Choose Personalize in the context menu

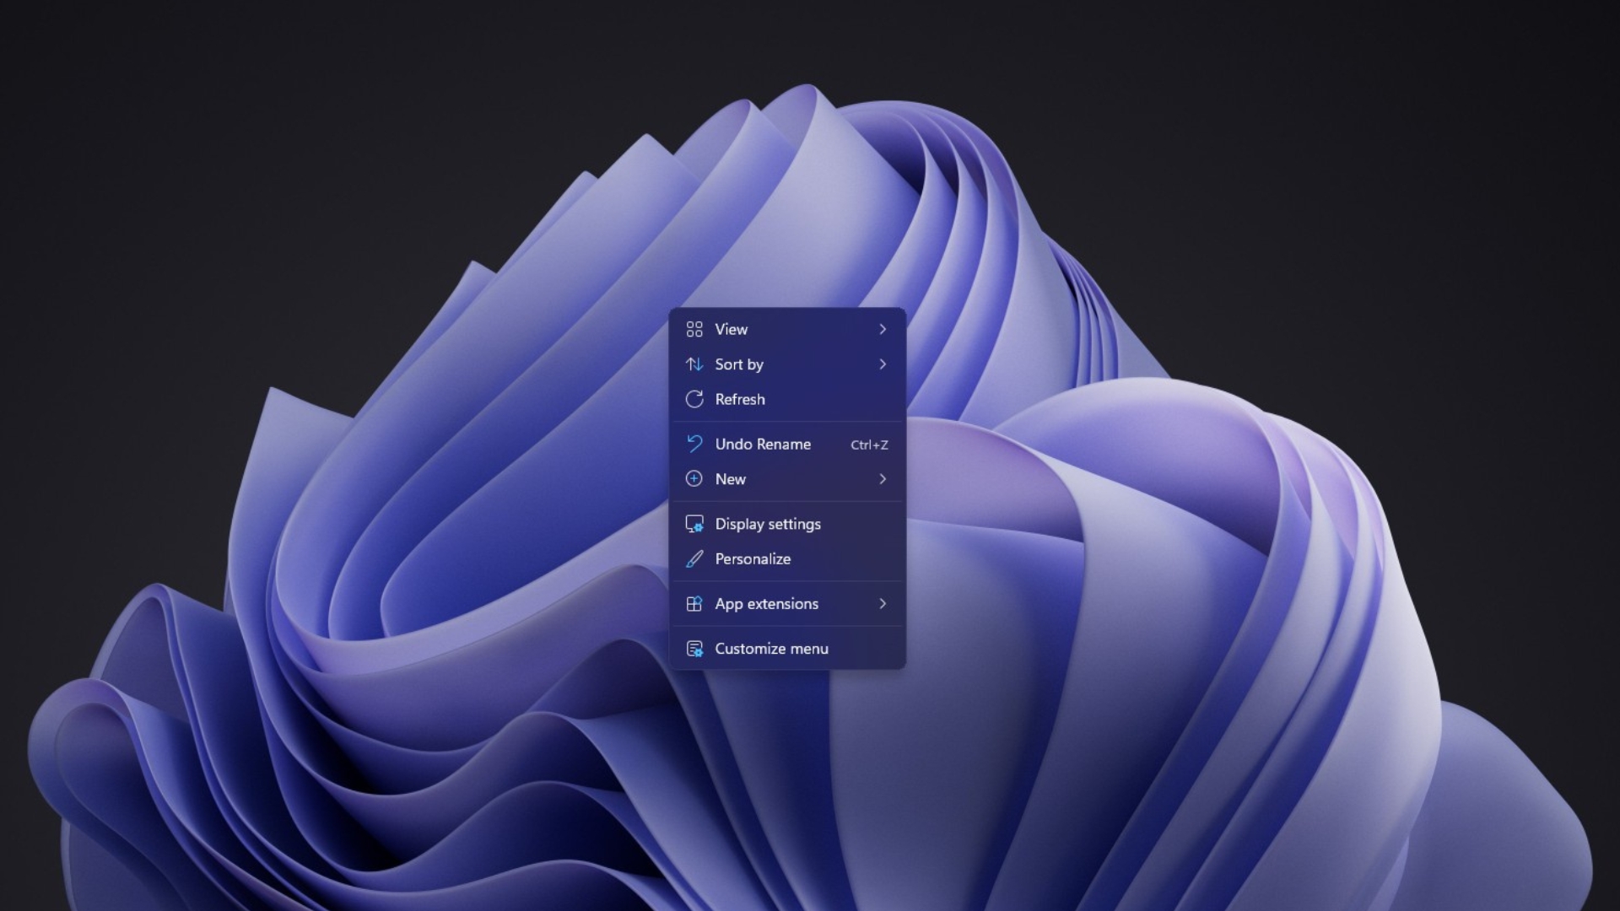(787, 558)
